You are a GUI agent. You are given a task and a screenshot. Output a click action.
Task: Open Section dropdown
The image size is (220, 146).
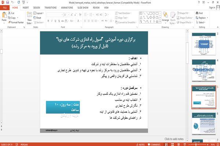(x=39, y=22)
